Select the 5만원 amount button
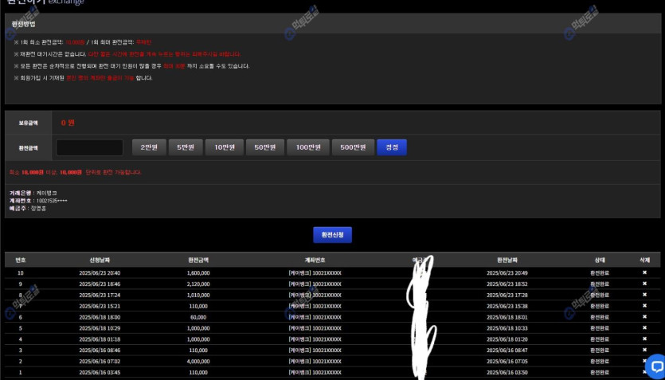The width and height of the screenshot is (665, 380). point(185,147)
